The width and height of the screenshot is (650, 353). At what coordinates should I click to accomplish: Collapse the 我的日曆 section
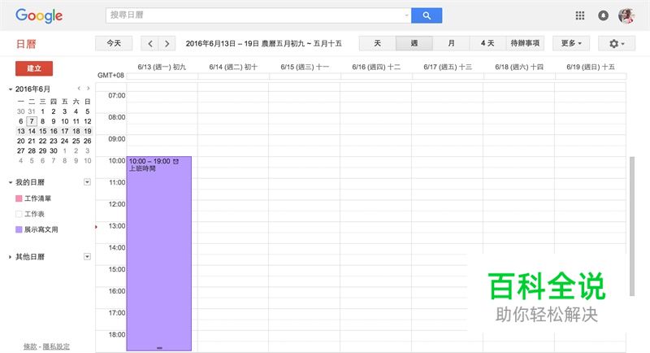(11, 182)
